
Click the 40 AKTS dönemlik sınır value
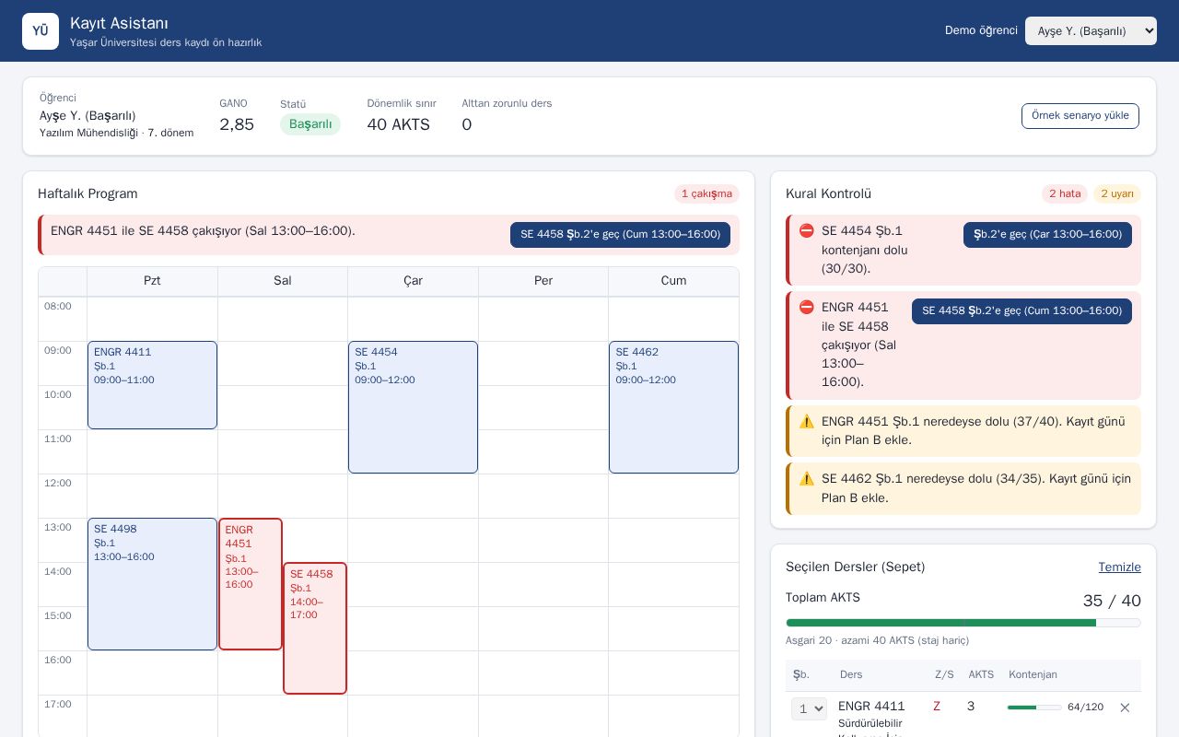pos(398,124)
